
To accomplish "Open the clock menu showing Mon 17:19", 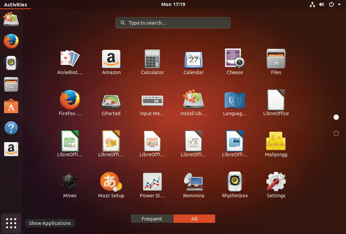I will pyautogui.click(x=173, y=5).
